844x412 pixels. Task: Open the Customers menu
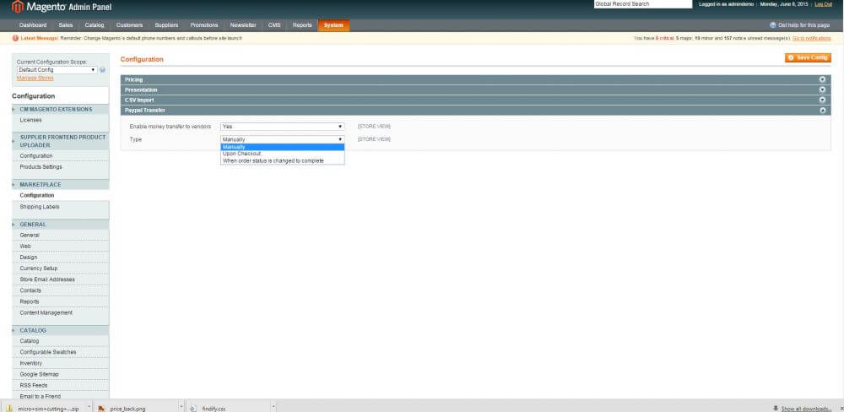(x=129, y=25)
